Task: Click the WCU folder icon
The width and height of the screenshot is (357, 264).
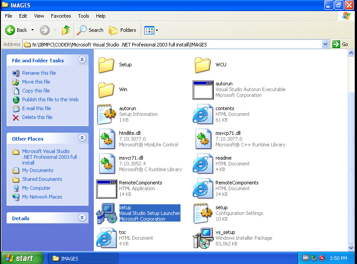Action: pos(203,65)
